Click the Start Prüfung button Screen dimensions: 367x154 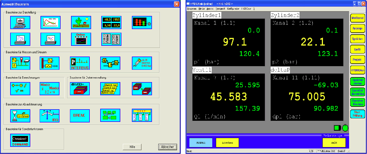(357, 114)
